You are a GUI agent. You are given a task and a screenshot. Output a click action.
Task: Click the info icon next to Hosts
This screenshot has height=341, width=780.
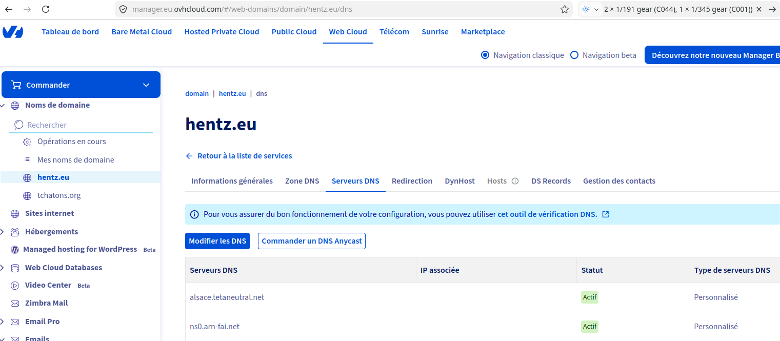click(515, 181)
